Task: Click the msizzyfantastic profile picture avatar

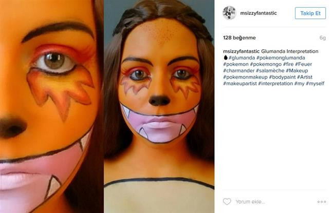Action: (x=229, y=13)
